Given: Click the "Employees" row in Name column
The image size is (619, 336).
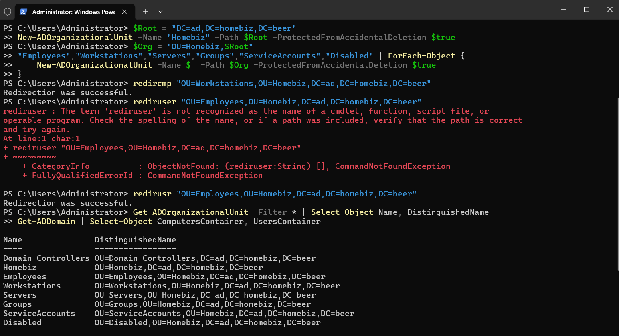Looking at the screenshot, I should pyautogui.click(x=25, y=276).
